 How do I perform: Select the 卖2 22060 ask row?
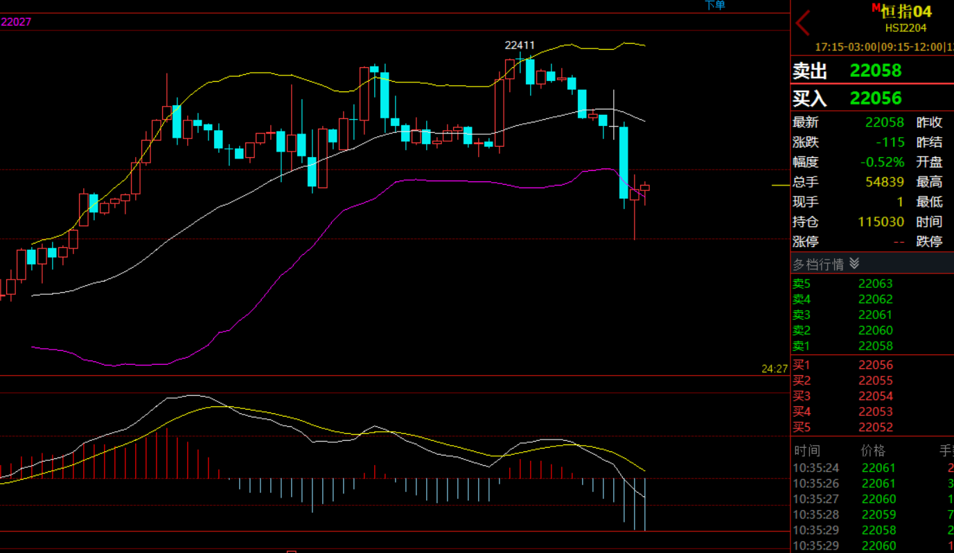coord(872,330)
